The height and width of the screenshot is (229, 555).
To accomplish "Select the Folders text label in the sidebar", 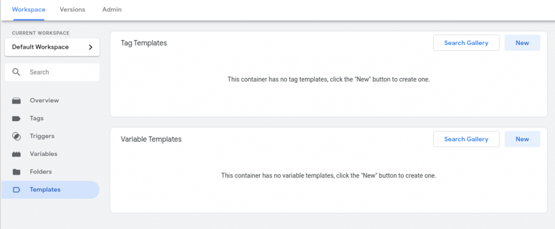I will [41, 172].
